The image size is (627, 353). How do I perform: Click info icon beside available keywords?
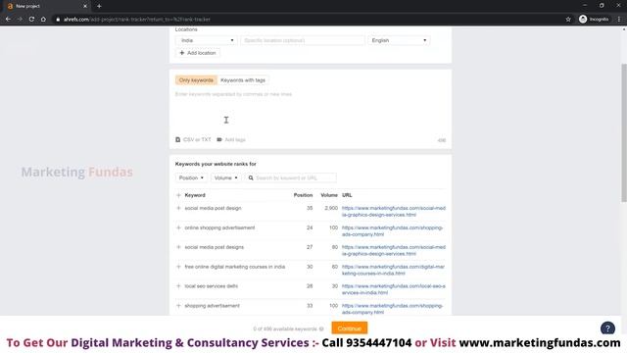(x=321, y=329)
